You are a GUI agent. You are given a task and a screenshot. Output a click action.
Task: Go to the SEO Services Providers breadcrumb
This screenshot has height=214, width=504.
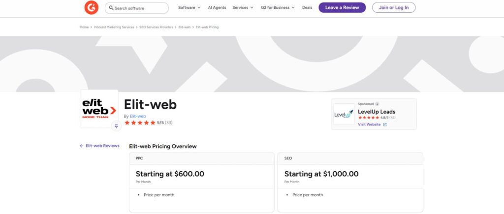(x=156, y=27)
